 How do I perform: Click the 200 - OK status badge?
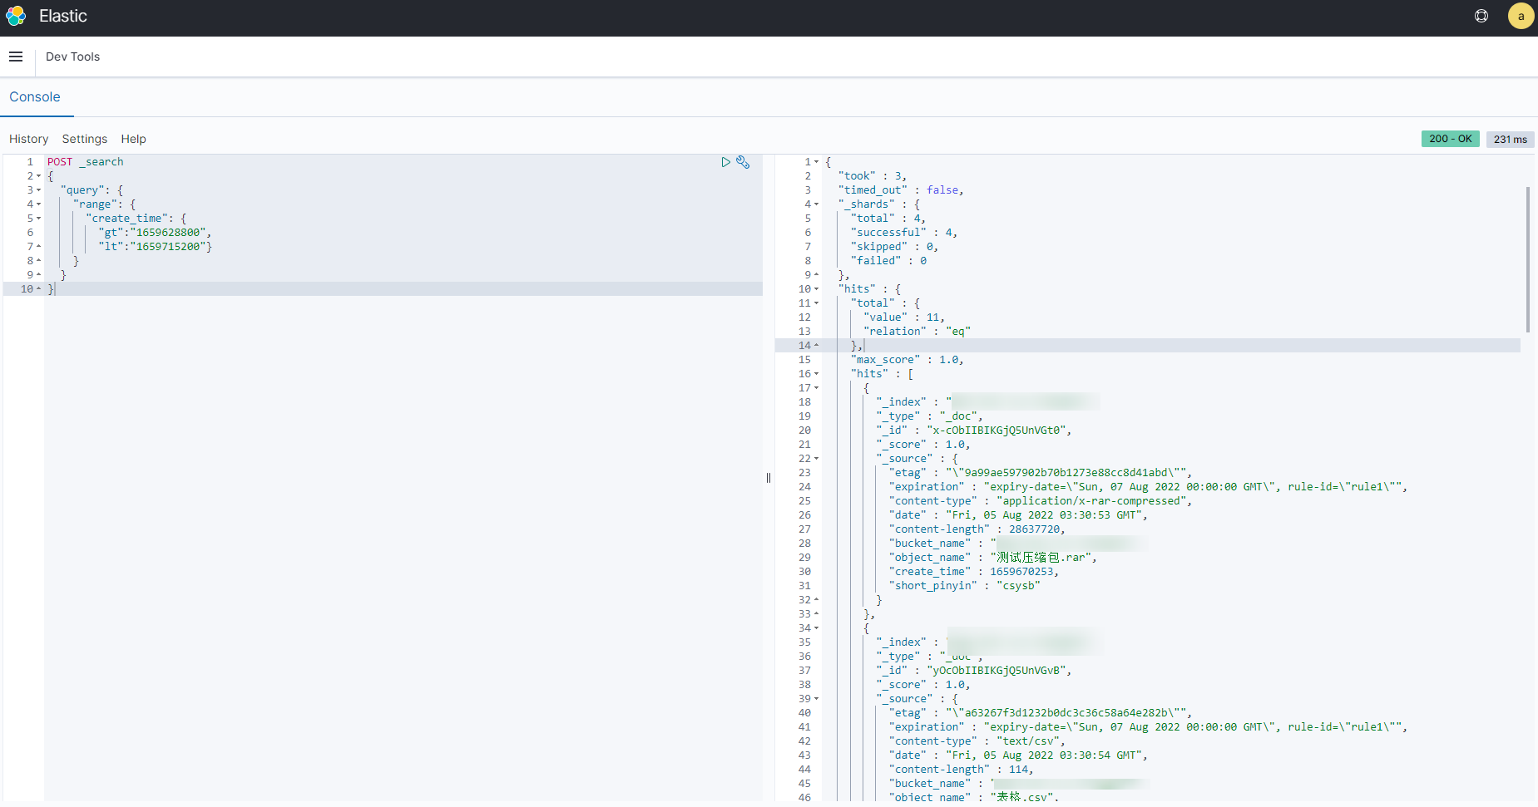coord(1450,139)
